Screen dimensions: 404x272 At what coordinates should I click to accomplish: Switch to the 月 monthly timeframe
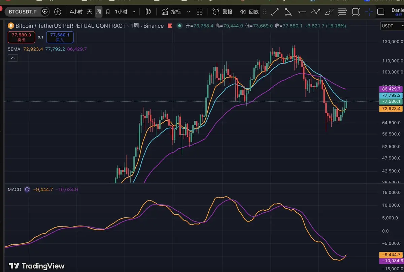click(x=108, y=12)
